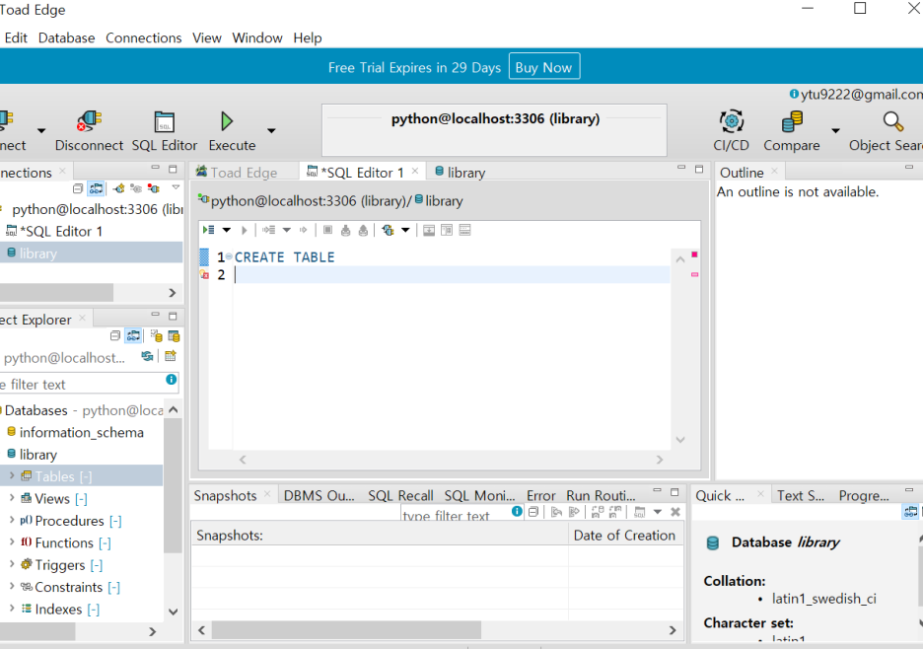Click the info icon in Object Explorer filter
The image size is (923, 649).
(x=172, y=380)
